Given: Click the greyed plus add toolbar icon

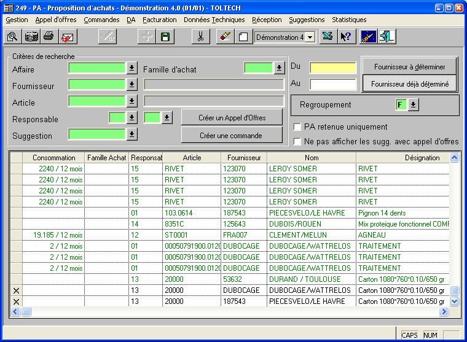Looking at the screenshot, I should [147, 37].
